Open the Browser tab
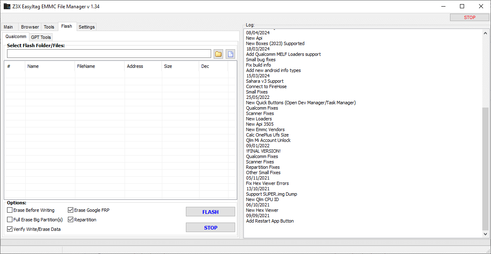 [x=30, y=27]
